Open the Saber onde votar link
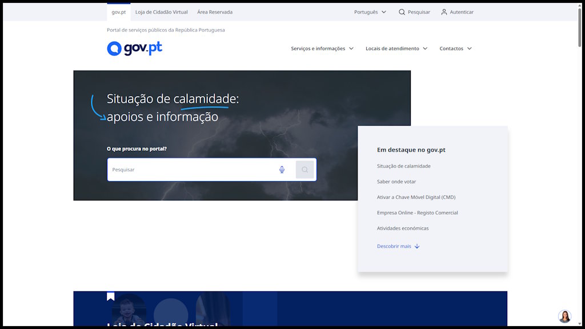 (x=396, y=182)
